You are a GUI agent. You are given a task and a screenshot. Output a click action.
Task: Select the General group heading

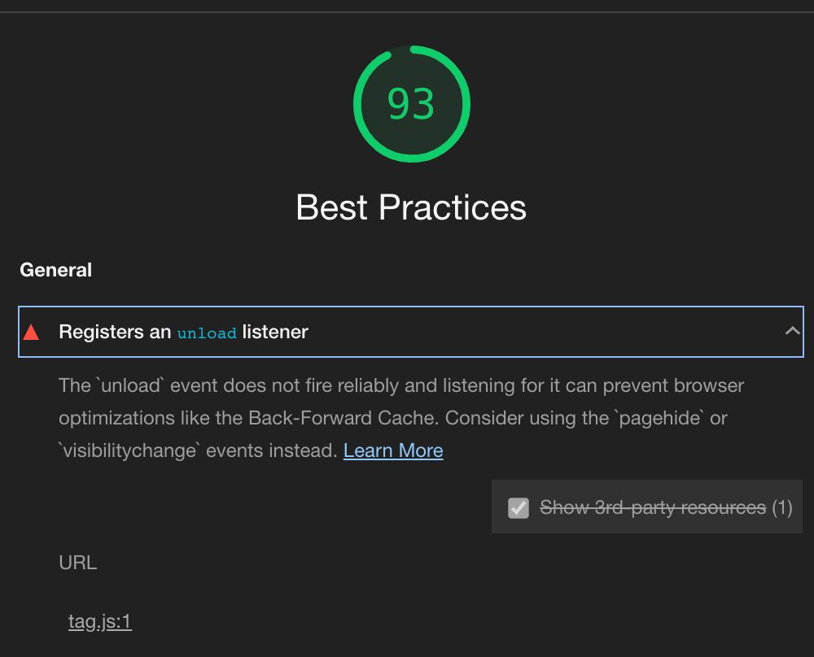[x=55, y=270]
